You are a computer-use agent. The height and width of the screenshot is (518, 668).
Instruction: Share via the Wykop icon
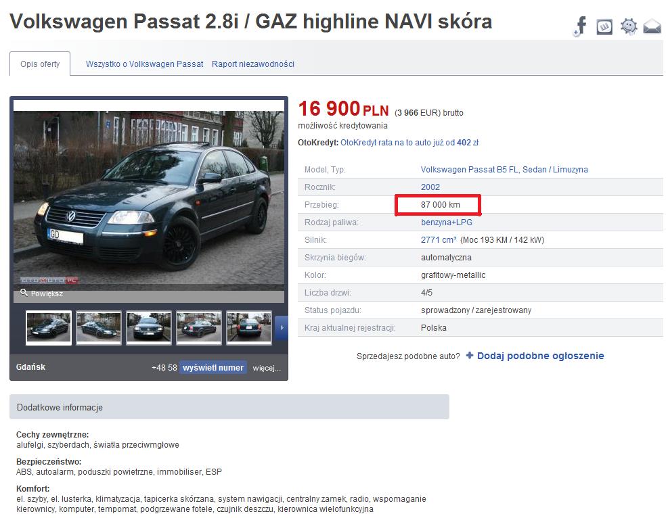click(604, 27)
